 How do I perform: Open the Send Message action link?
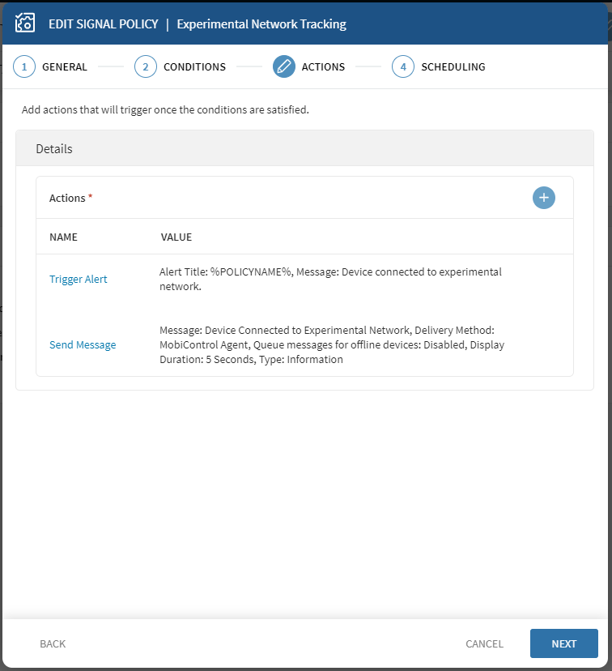click(x=83, y=345)
